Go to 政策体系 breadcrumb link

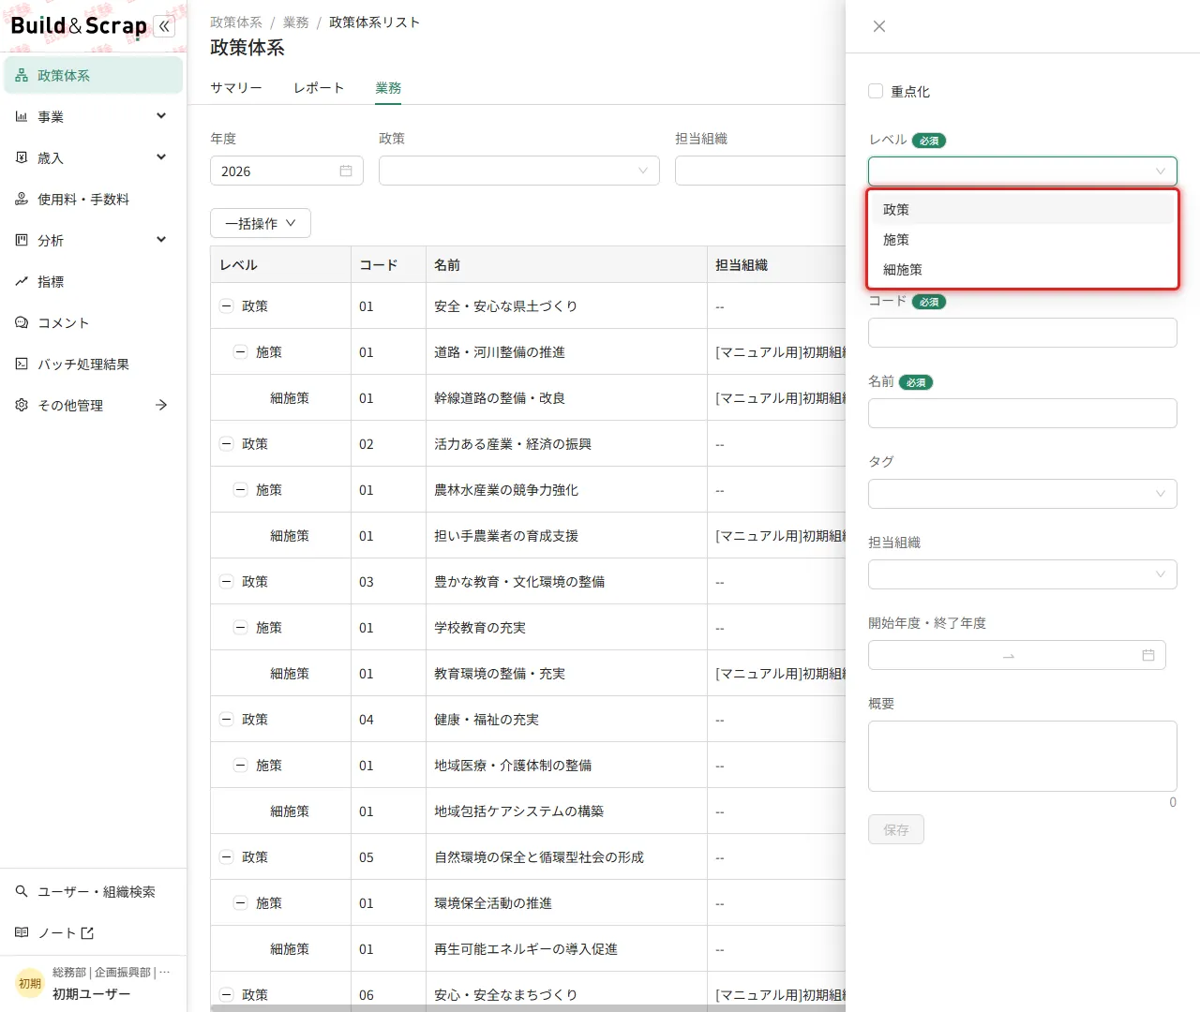[x=236, y=22]
